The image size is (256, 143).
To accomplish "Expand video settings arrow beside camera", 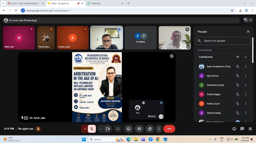I will tap(101, 129).
